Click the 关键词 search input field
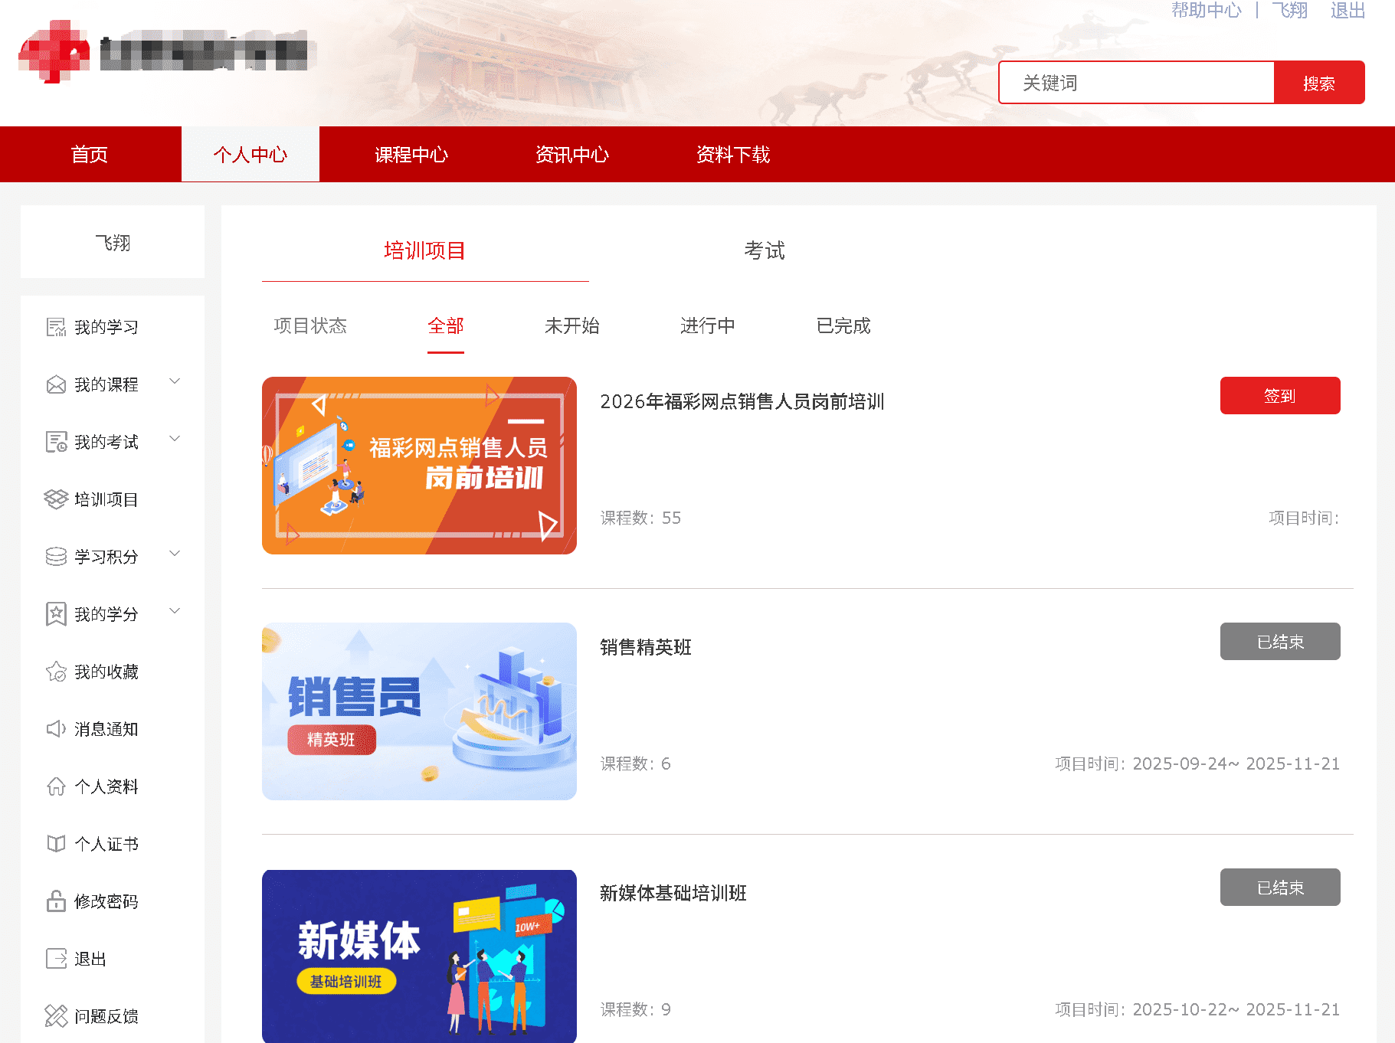Screen dimensions: 1395x1043 click(1136, 83)
